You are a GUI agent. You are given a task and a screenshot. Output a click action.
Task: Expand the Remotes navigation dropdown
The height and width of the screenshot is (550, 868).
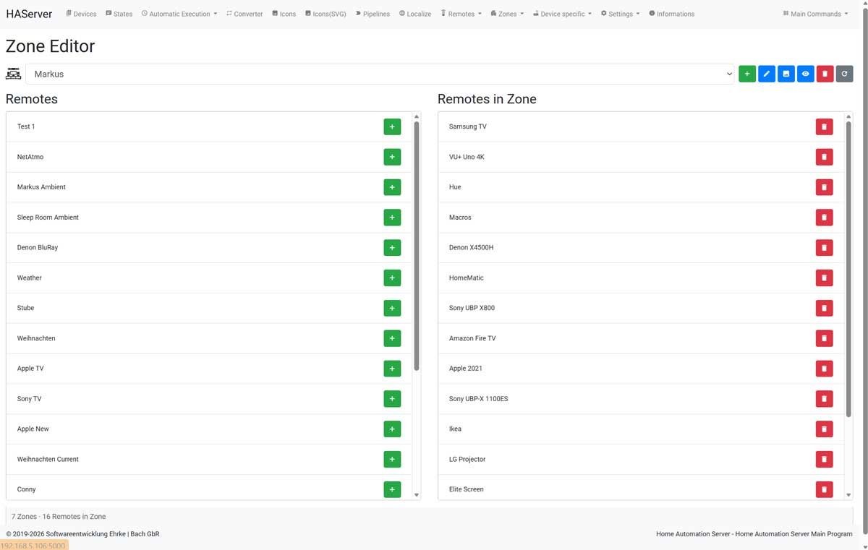[461, 14]
